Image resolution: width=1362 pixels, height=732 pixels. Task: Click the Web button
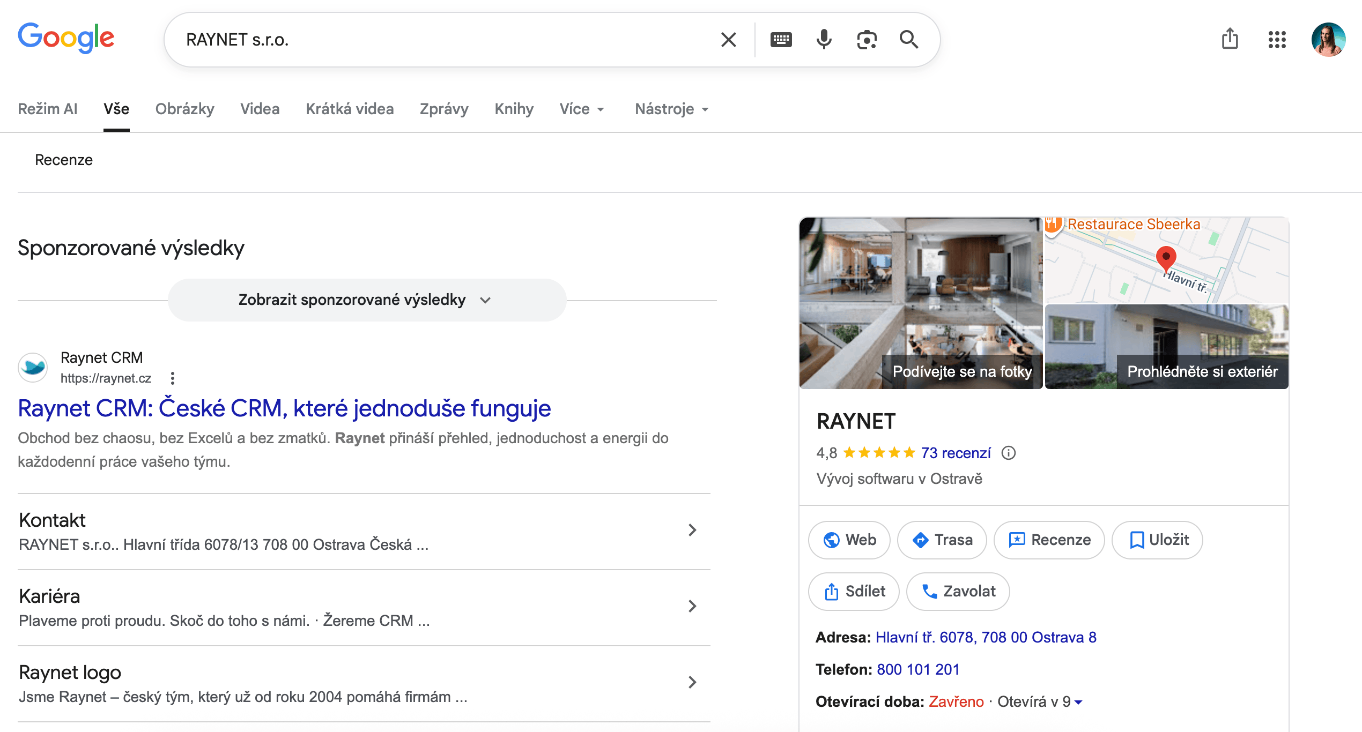click(x=849, y=540)
